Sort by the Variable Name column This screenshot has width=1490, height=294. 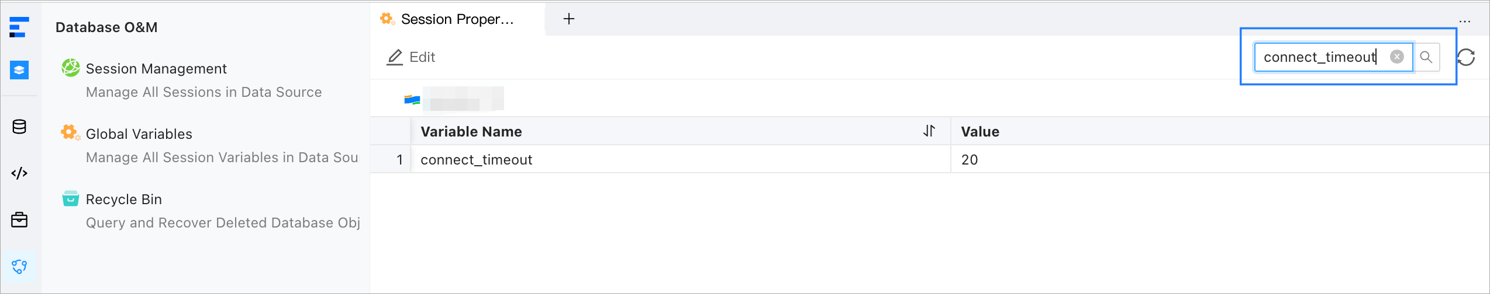(929, 131)
